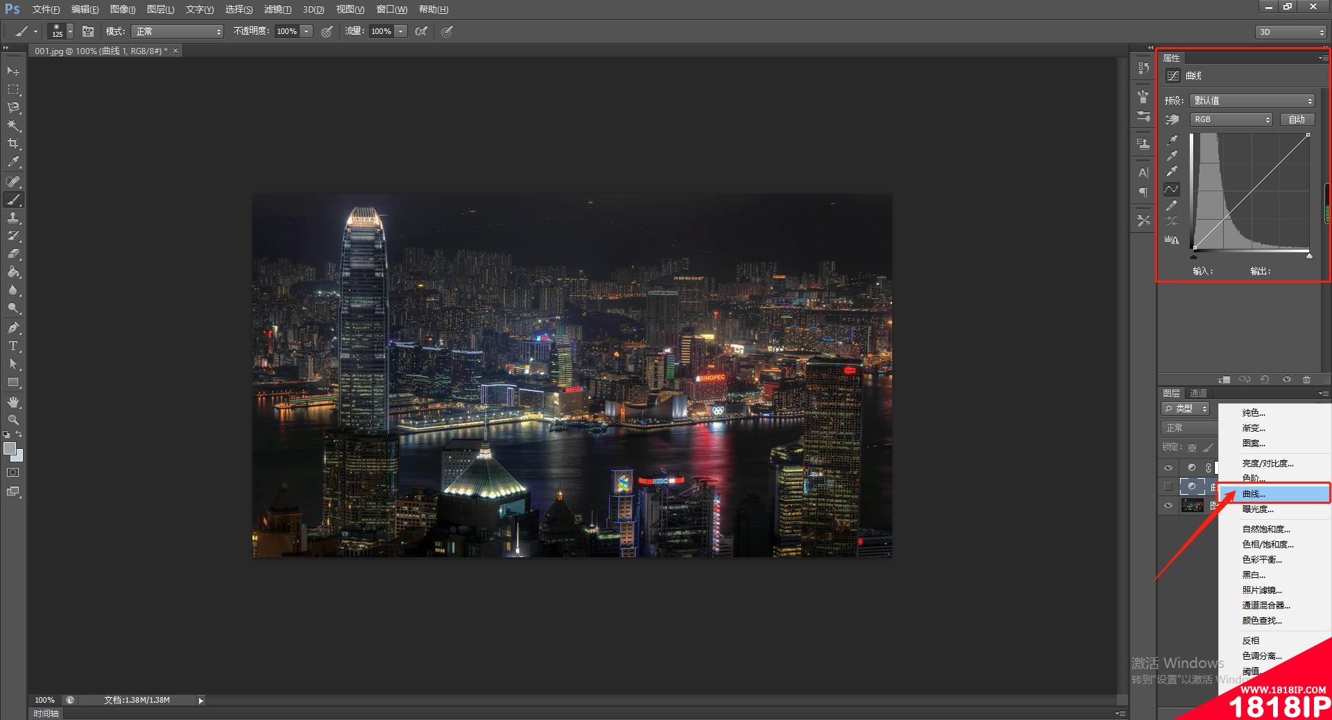Toggle pressure for opacity button
The height and width of the screenshot is (720, 1332).
[x=327, y=31]
